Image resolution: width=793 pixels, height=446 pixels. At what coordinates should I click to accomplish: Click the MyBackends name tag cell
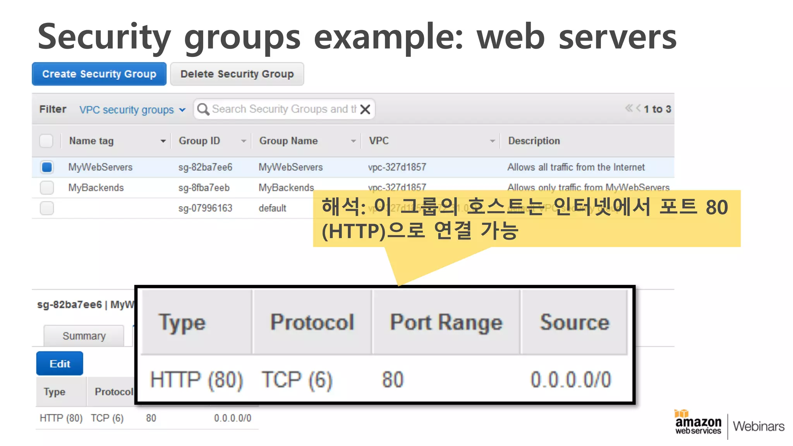coord(96,188)
